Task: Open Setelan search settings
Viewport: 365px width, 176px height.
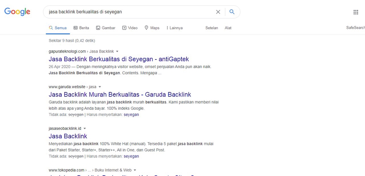Action: coord(212,28)
